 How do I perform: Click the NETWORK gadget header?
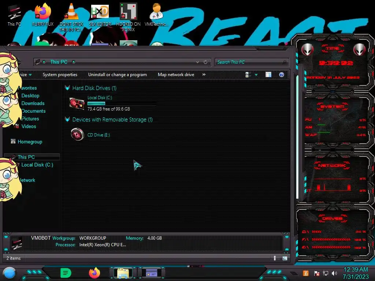coord(332,165)
